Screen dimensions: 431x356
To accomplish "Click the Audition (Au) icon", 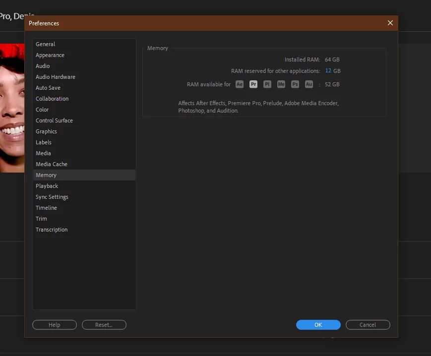I will click(309, 84).
